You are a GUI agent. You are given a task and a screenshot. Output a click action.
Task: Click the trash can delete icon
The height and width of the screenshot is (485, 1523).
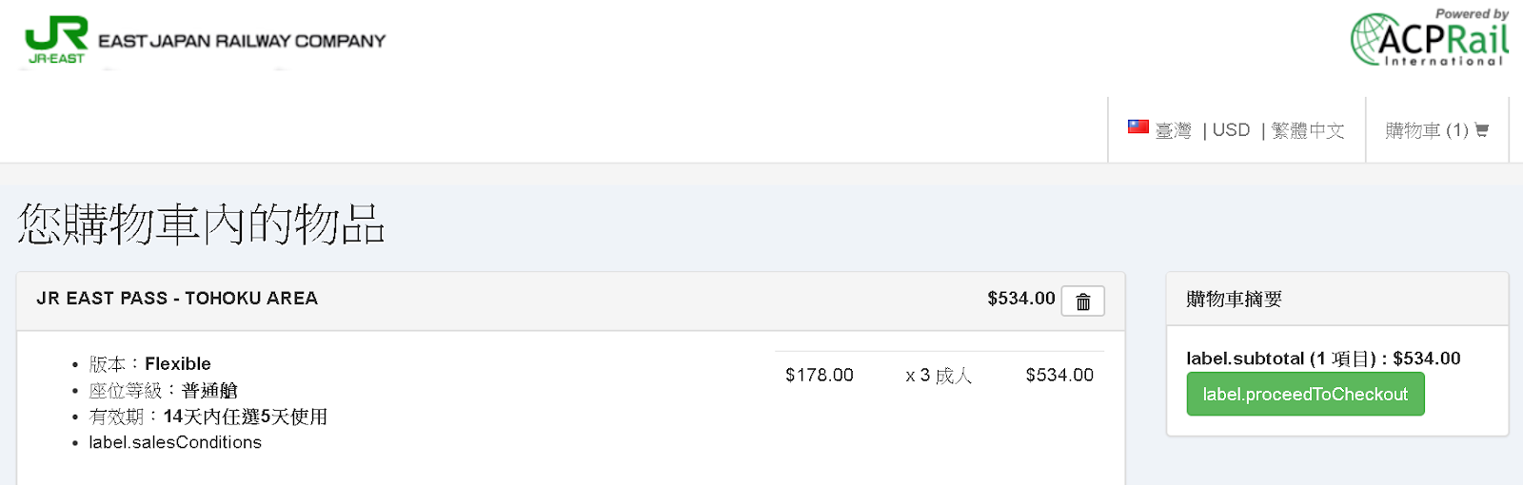click(x=1082, y=301)
